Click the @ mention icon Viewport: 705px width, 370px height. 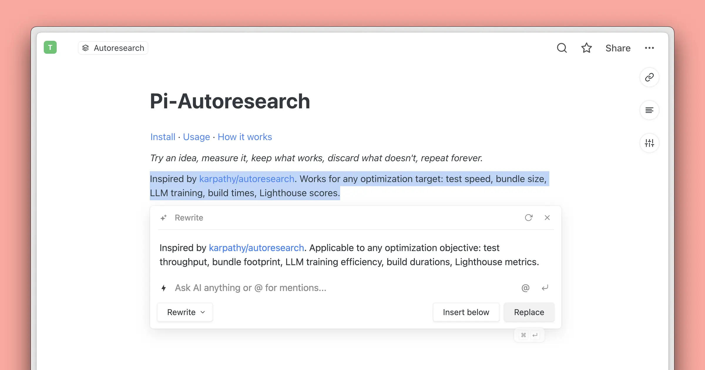coord(525,288)
